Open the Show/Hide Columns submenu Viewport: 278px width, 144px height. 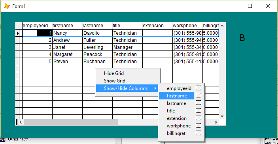click(127, 88)
